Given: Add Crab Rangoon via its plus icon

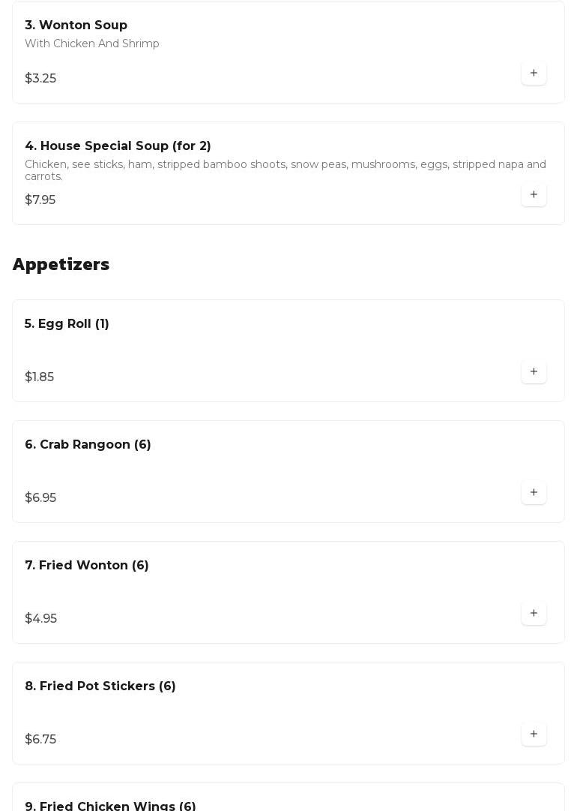Looking at the screenshot, I should [x=534, y=493].
